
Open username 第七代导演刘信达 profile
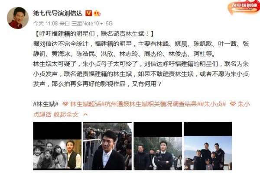(x=58, y=13)
